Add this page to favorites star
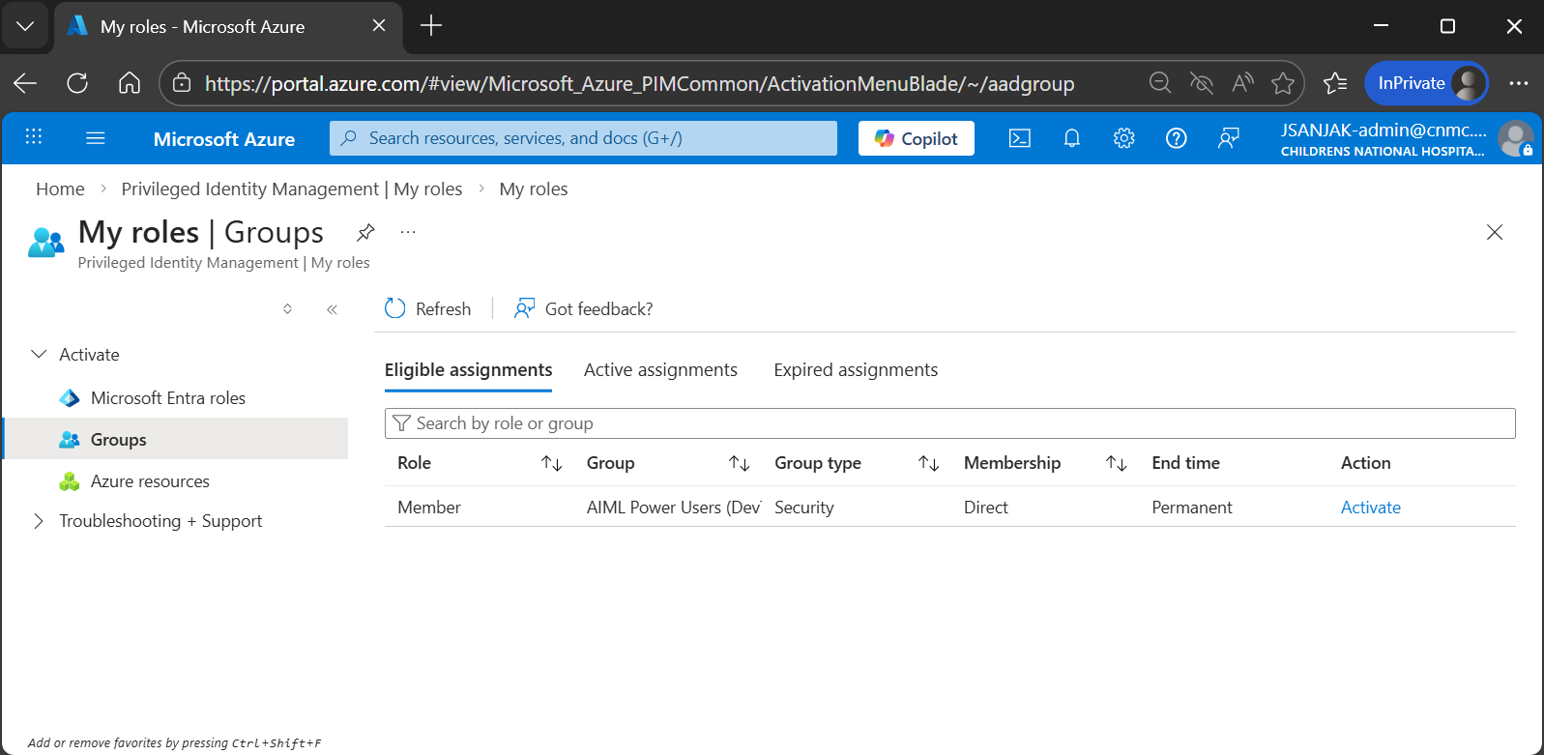Screen dimensions: 1544x755 coord(1283,83)
